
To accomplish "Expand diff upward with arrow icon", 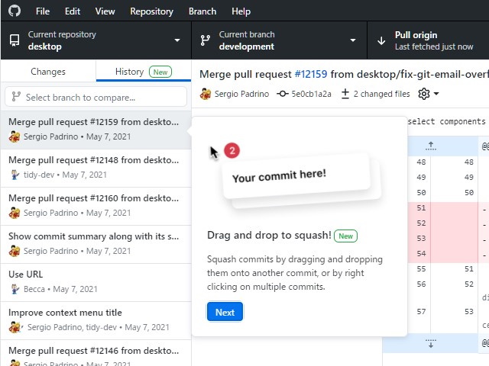I will (x=431, y=146).
